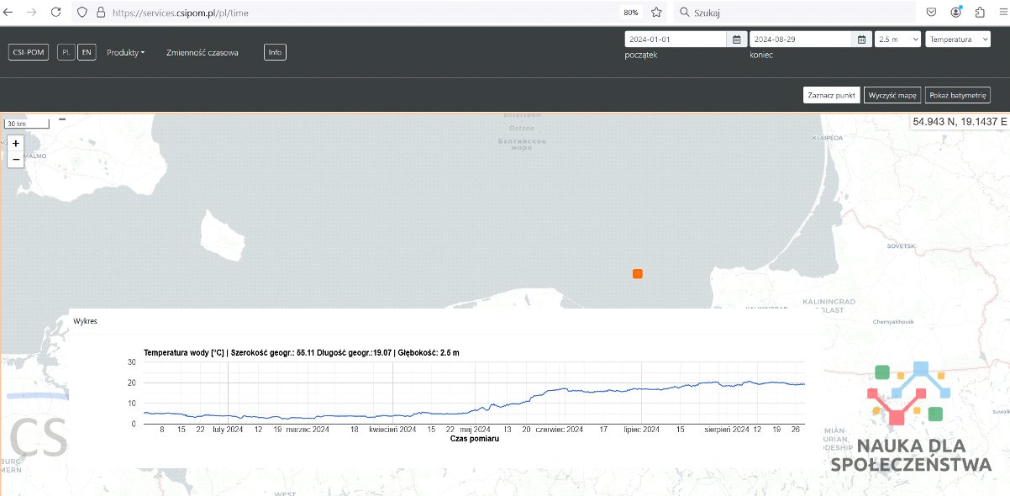Click the browser back arrow
This screenshot has height=496, width=1010.
(11, 13)
